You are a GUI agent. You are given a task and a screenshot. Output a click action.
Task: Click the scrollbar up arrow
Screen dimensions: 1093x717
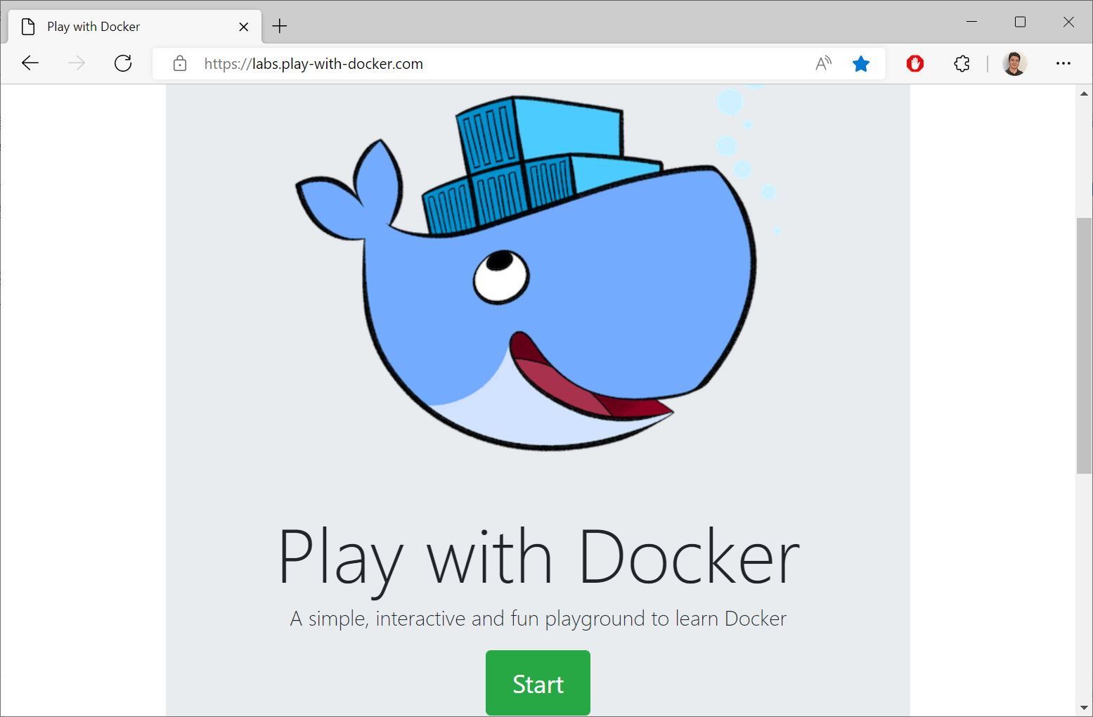[x=1084, y=93]
